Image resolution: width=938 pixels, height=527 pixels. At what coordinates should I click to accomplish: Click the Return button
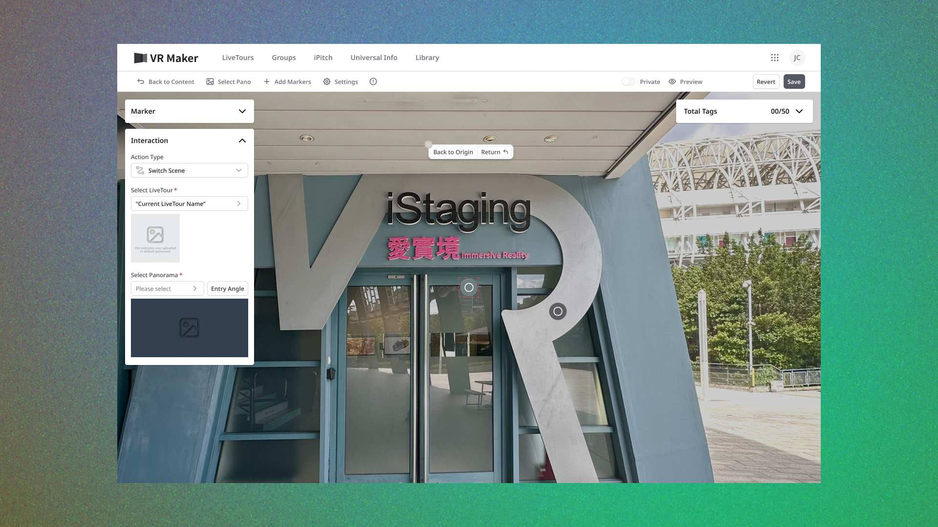coord(494,152)
